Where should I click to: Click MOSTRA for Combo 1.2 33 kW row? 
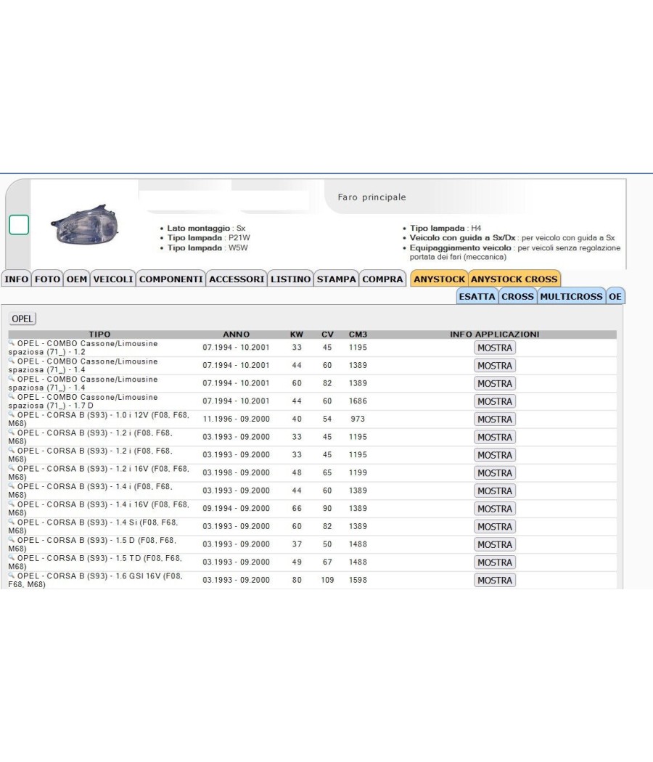[x=495, y=348]
